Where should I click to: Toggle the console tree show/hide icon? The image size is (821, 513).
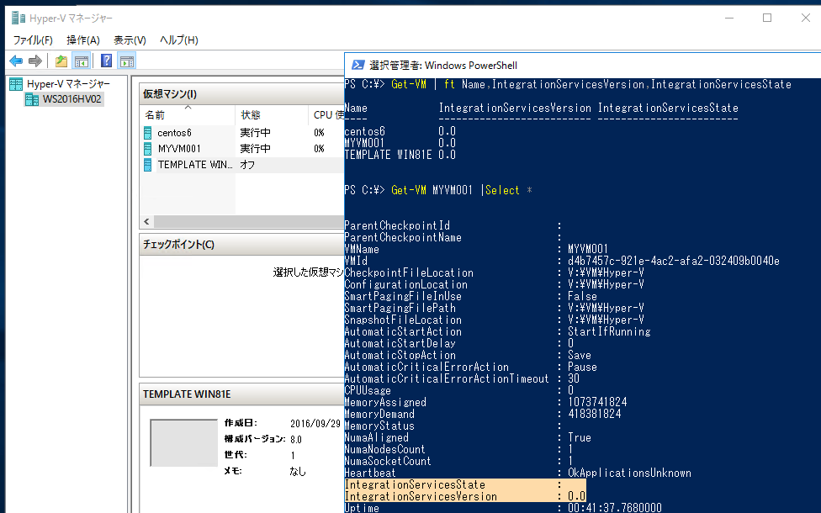[x=81, y=61]
